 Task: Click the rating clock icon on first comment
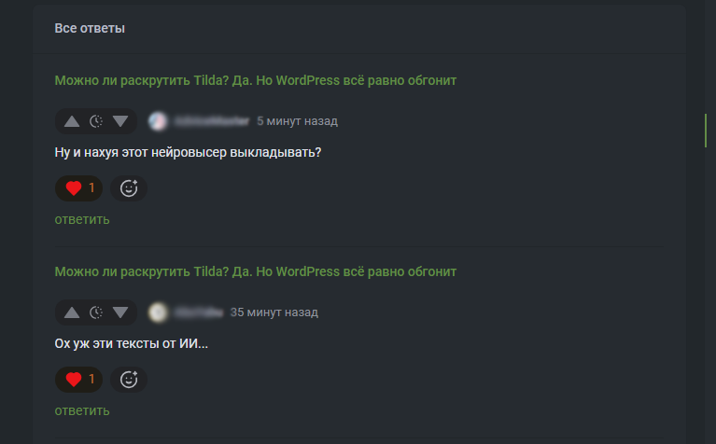coord(96,121)
